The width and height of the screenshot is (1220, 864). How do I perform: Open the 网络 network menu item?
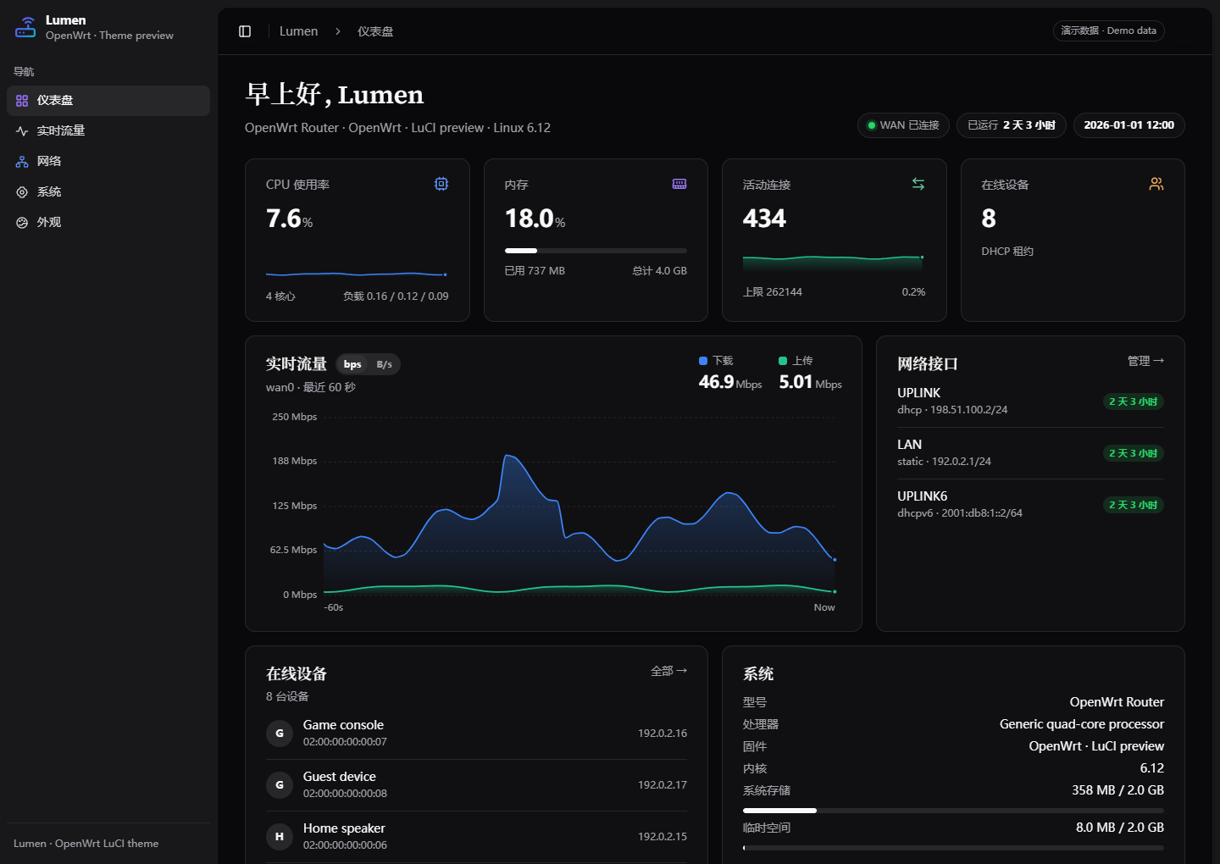point(108,162)
